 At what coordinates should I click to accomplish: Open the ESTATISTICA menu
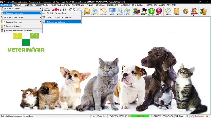[x=137, y=5]
